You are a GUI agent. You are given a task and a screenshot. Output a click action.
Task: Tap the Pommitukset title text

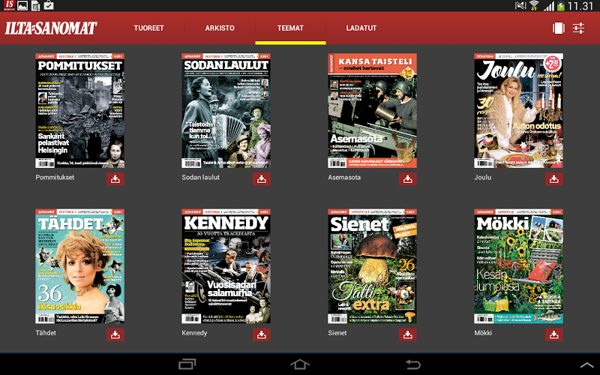(x=55, y=178)
